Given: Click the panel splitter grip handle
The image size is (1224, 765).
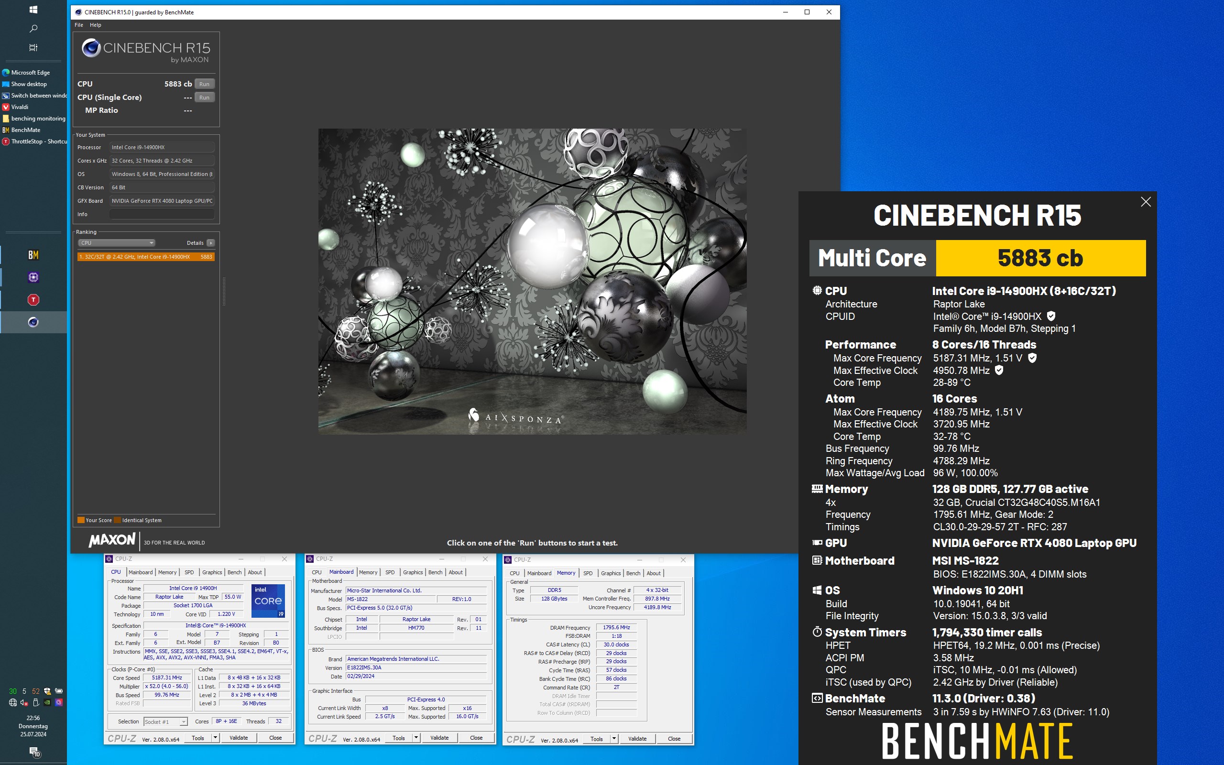Looking at the screenshot, I should coord(224,291).
